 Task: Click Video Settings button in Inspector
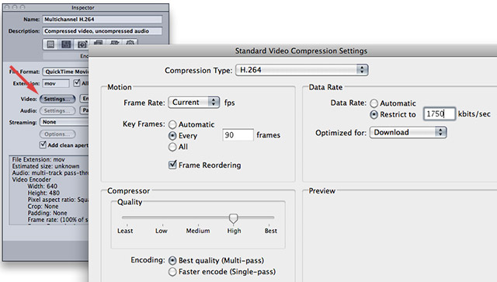(57, 99)
